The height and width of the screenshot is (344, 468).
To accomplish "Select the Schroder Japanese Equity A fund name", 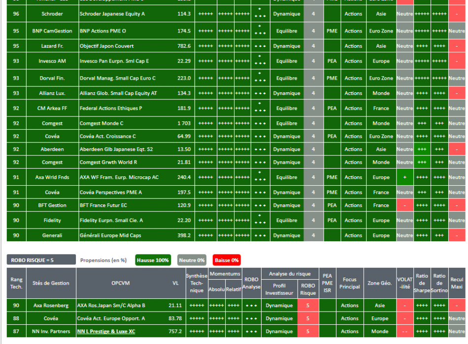I will (x=112, y=14).
